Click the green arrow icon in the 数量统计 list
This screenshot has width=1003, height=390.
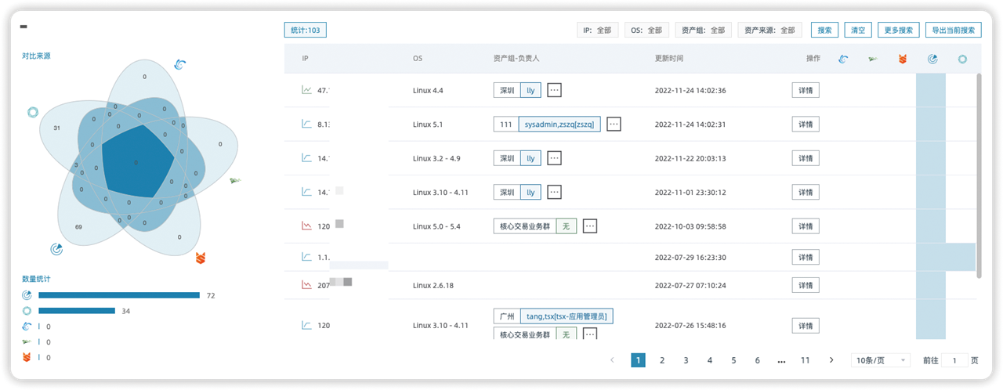27,342
